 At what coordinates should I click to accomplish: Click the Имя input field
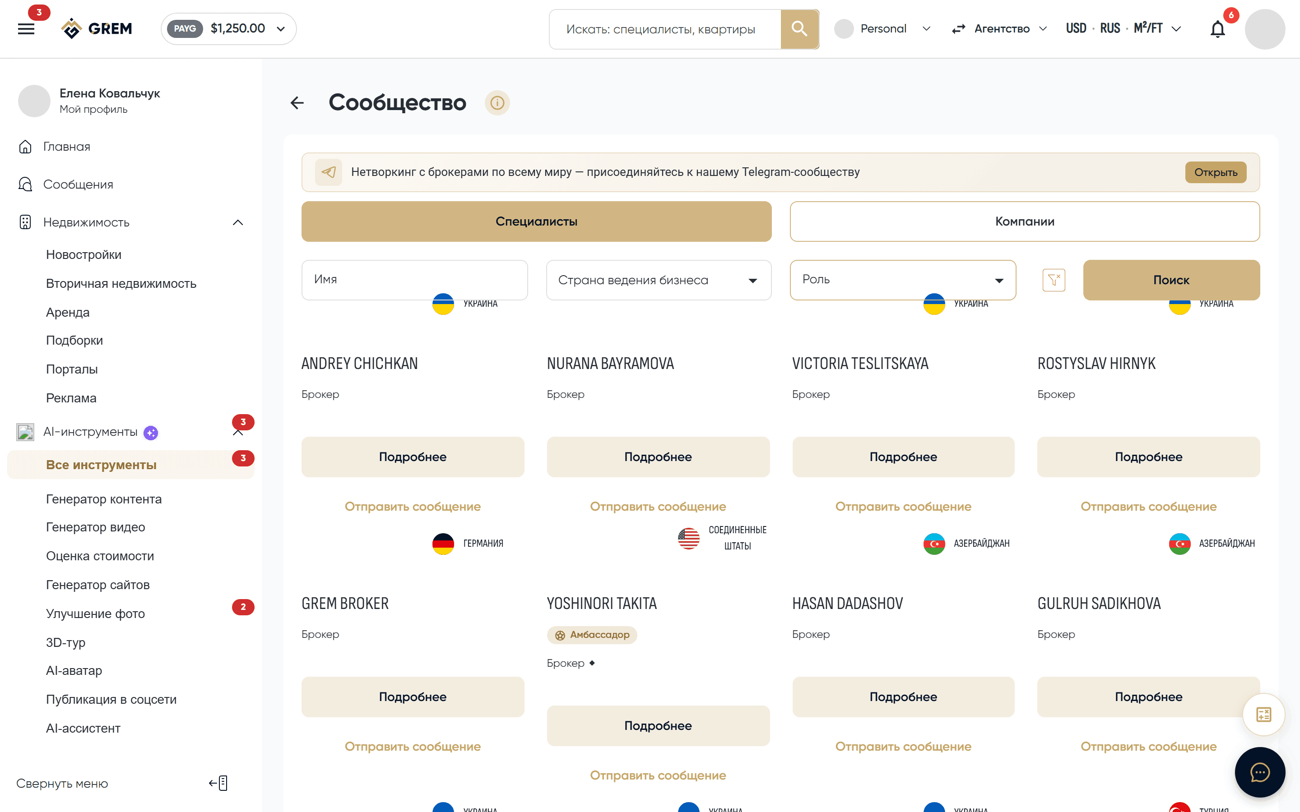click(414, 280)
